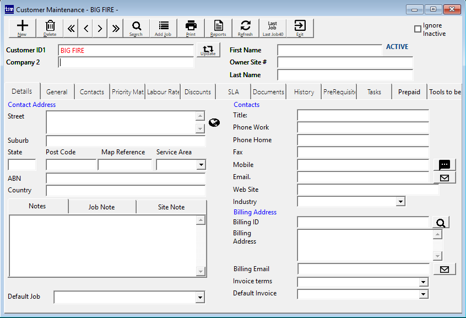Open the Invoice terms dropdown
The image size is (466, 318).
(423, 282)
